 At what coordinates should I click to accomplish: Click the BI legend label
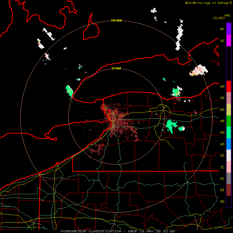click(x=222, y=190)
